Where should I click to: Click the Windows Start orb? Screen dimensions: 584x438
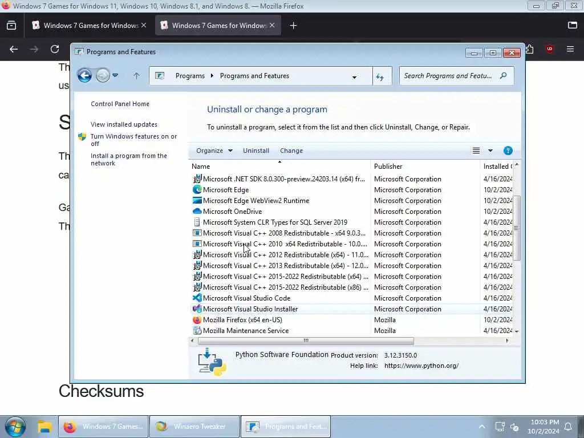coord(15,427)
